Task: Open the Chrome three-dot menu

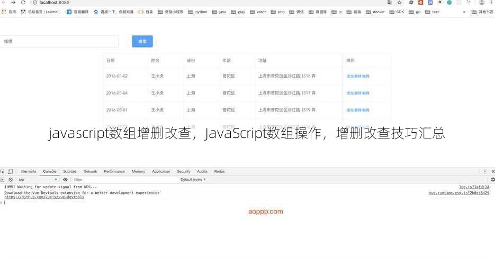Action: (x=491, y=3)
